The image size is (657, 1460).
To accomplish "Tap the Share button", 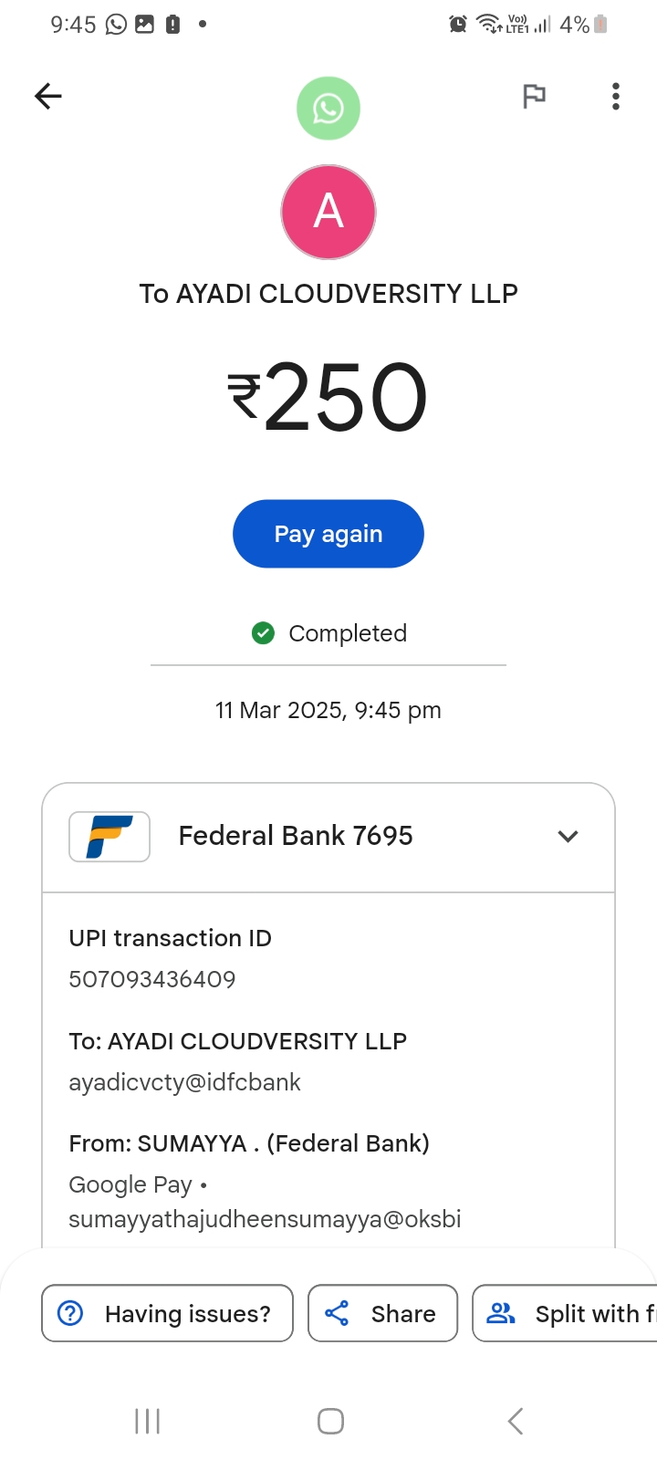I will click(382, 1313).
